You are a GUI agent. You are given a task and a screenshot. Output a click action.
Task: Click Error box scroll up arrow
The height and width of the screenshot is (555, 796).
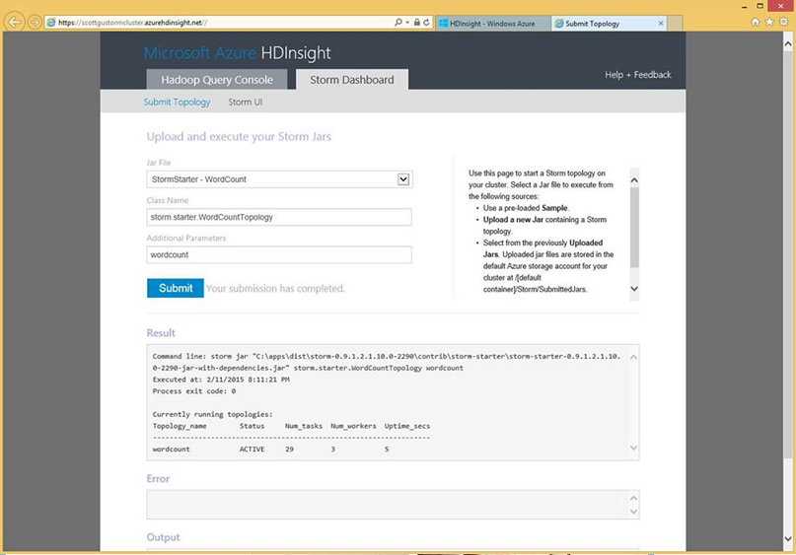coord(633,498)
